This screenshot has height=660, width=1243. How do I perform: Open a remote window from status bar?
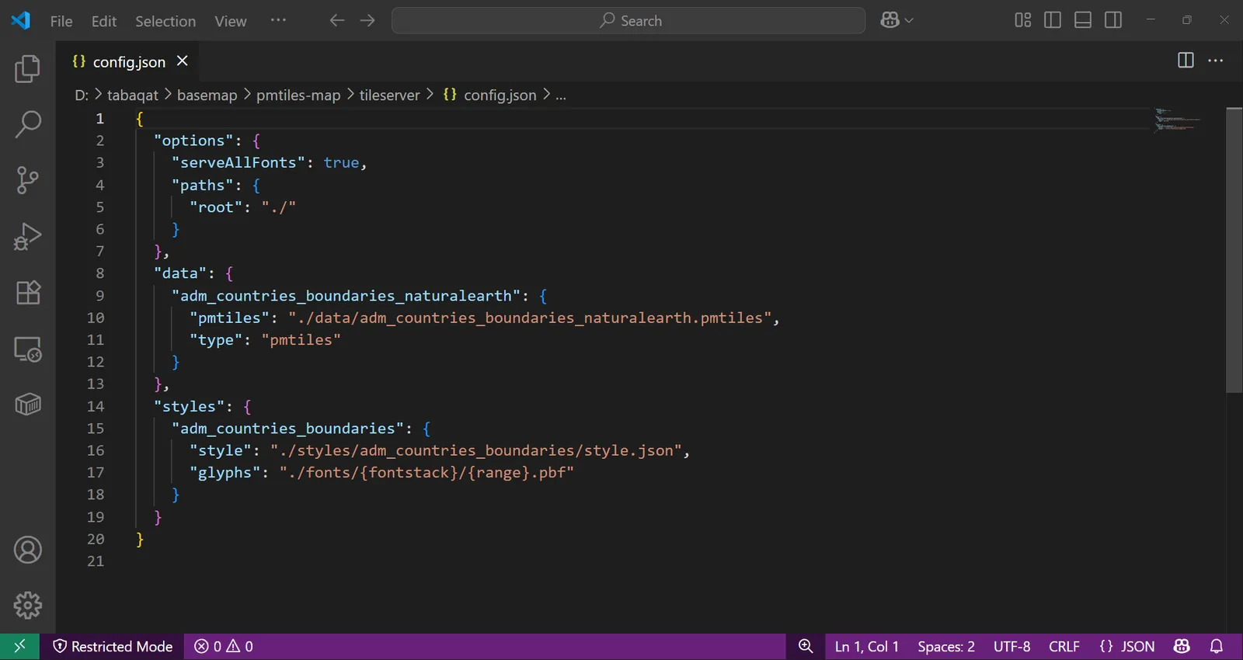pos(19,646)
